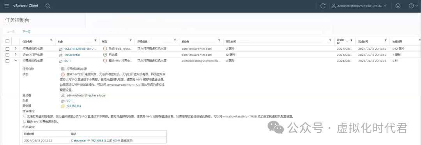Open the 192.168.8.4 server link
The image size is (421, 145).
click(74, 106)
